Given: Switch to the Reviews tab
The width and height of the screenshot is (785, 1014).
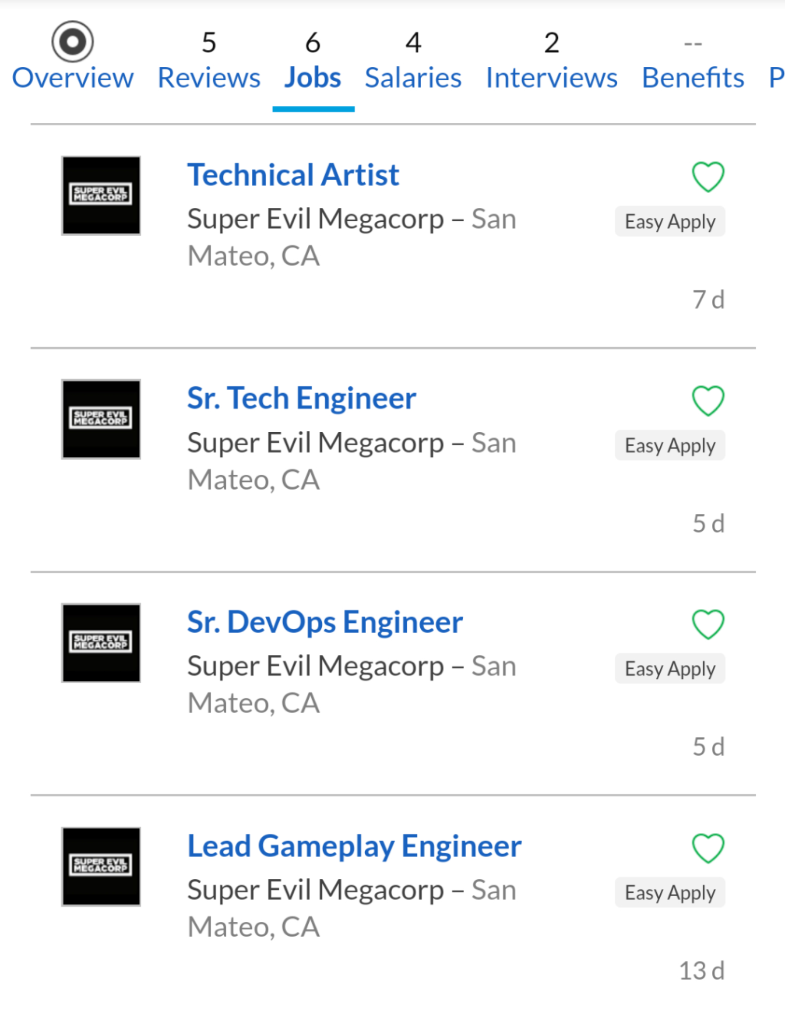Looking at the screenshot, I should (x=209, y=60).
